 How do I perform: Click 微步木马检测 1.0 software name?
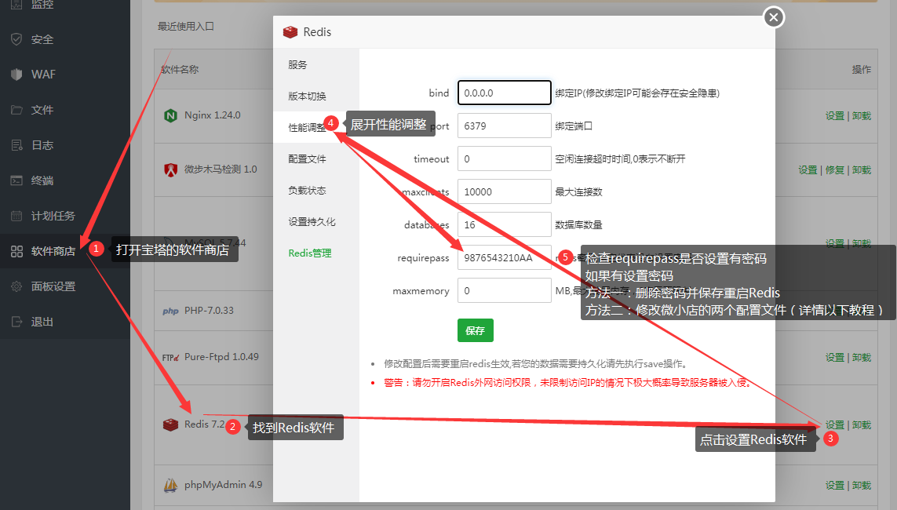coord(221,169)
